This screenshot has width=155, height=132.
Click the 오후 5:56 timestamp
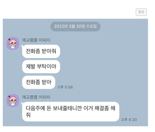pos(65,87)
